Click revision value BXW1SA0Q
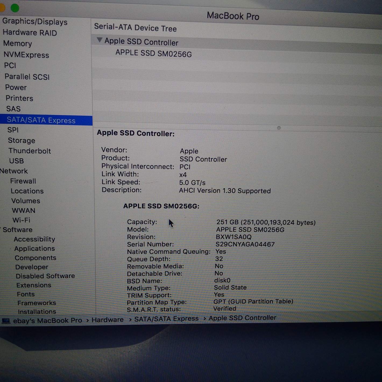The width and height of the screenshot is (382, 382). click(234, 237)
